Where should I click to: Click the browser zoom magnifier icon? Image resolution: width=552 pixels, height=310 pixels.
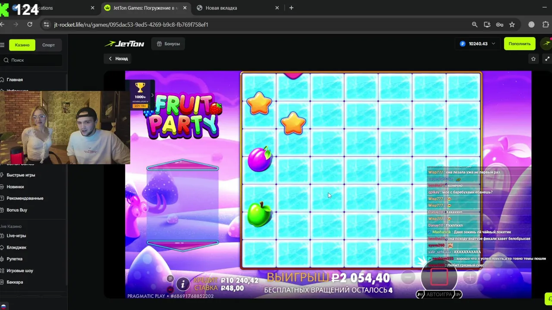(x=474, y=25)
